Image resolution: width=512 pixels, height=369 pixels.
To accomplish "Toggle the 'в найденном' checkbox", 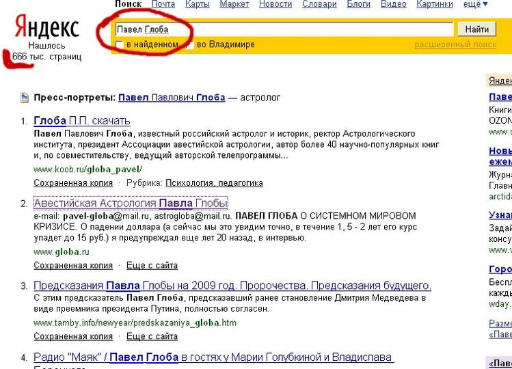I will click(120, 44).
